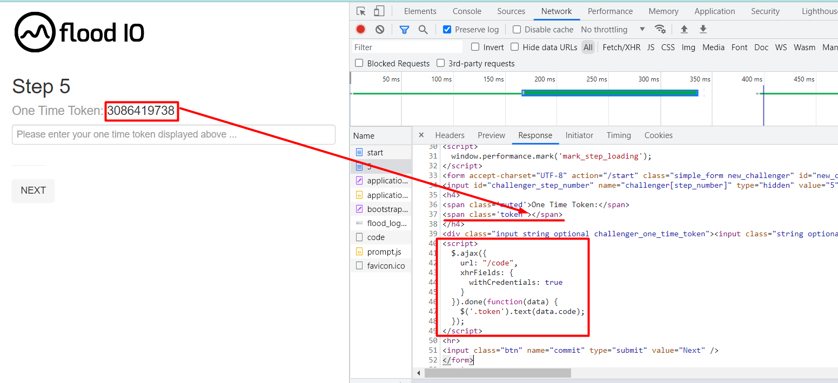Select the prompt.js script row
The height and width of the screenshot is (383, 838).
(x=381, y=251)
